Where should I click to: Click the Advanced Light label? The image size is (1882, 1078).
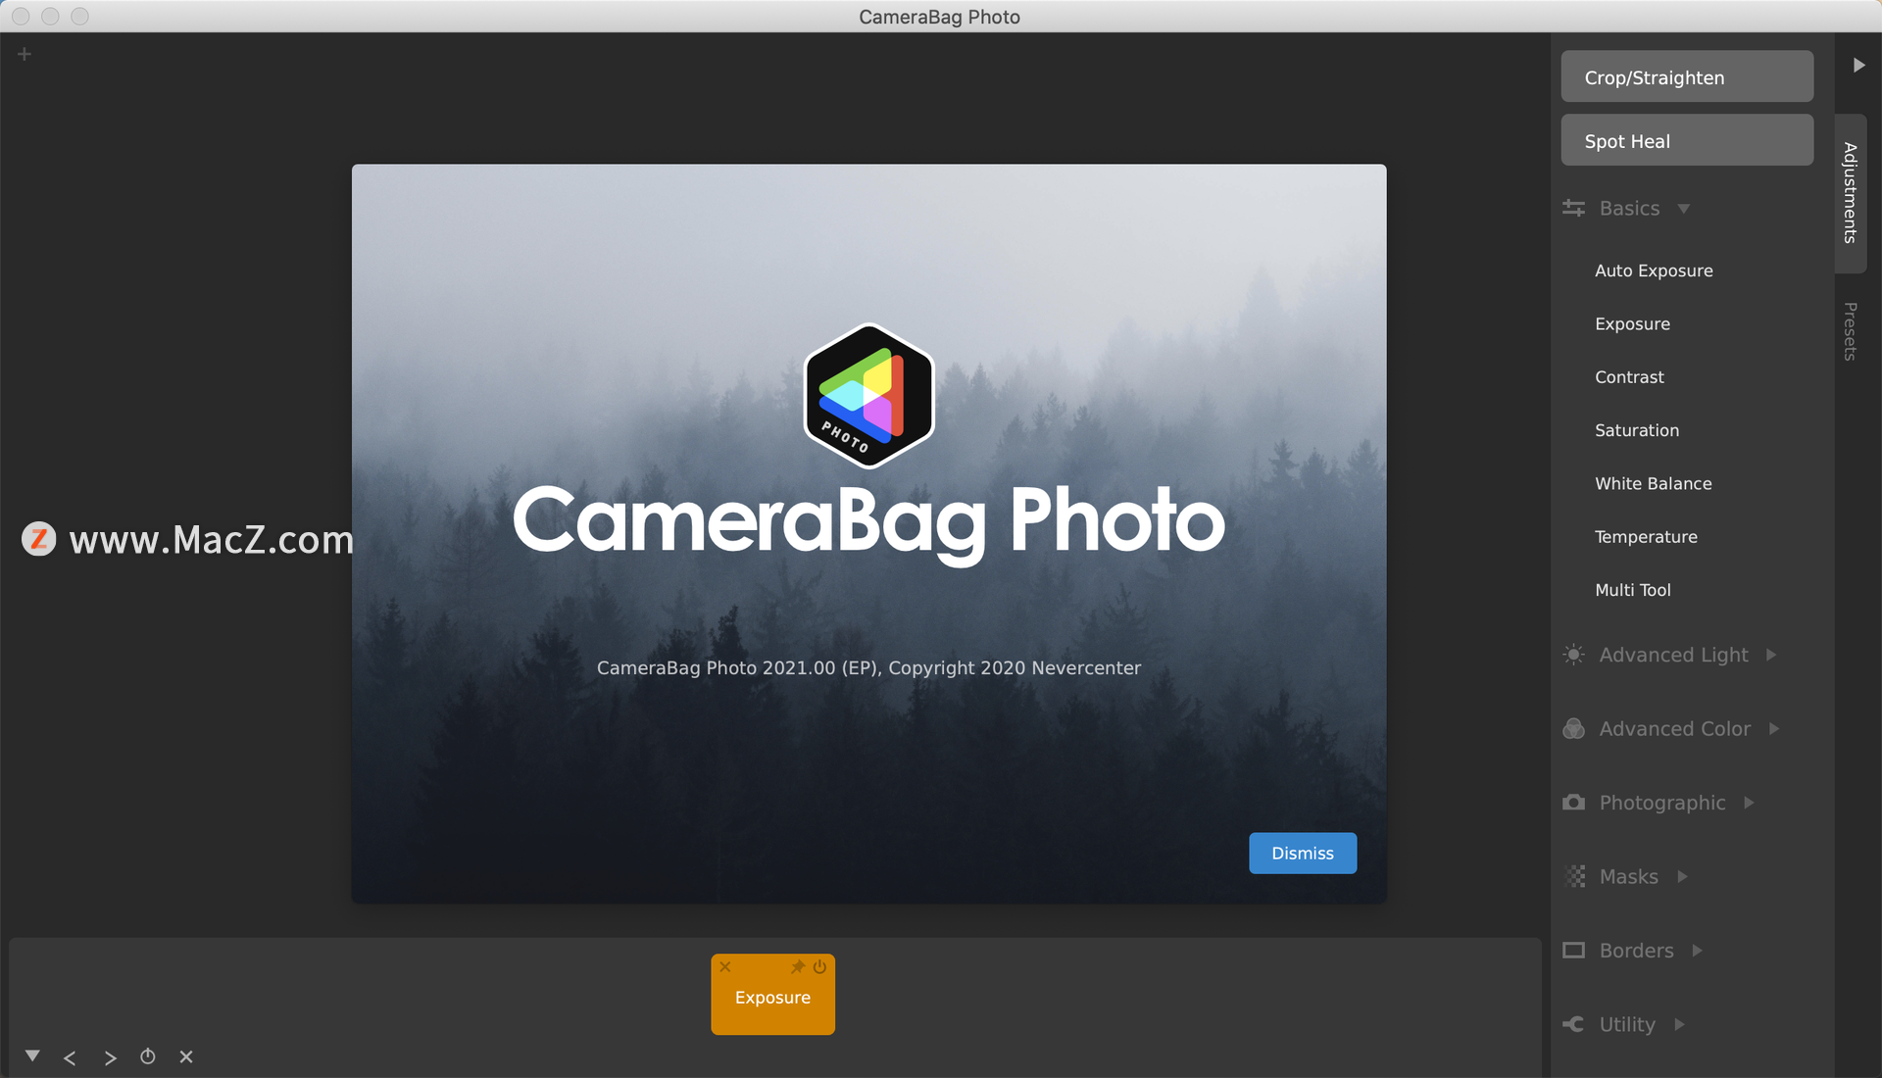coord(1673,655)
